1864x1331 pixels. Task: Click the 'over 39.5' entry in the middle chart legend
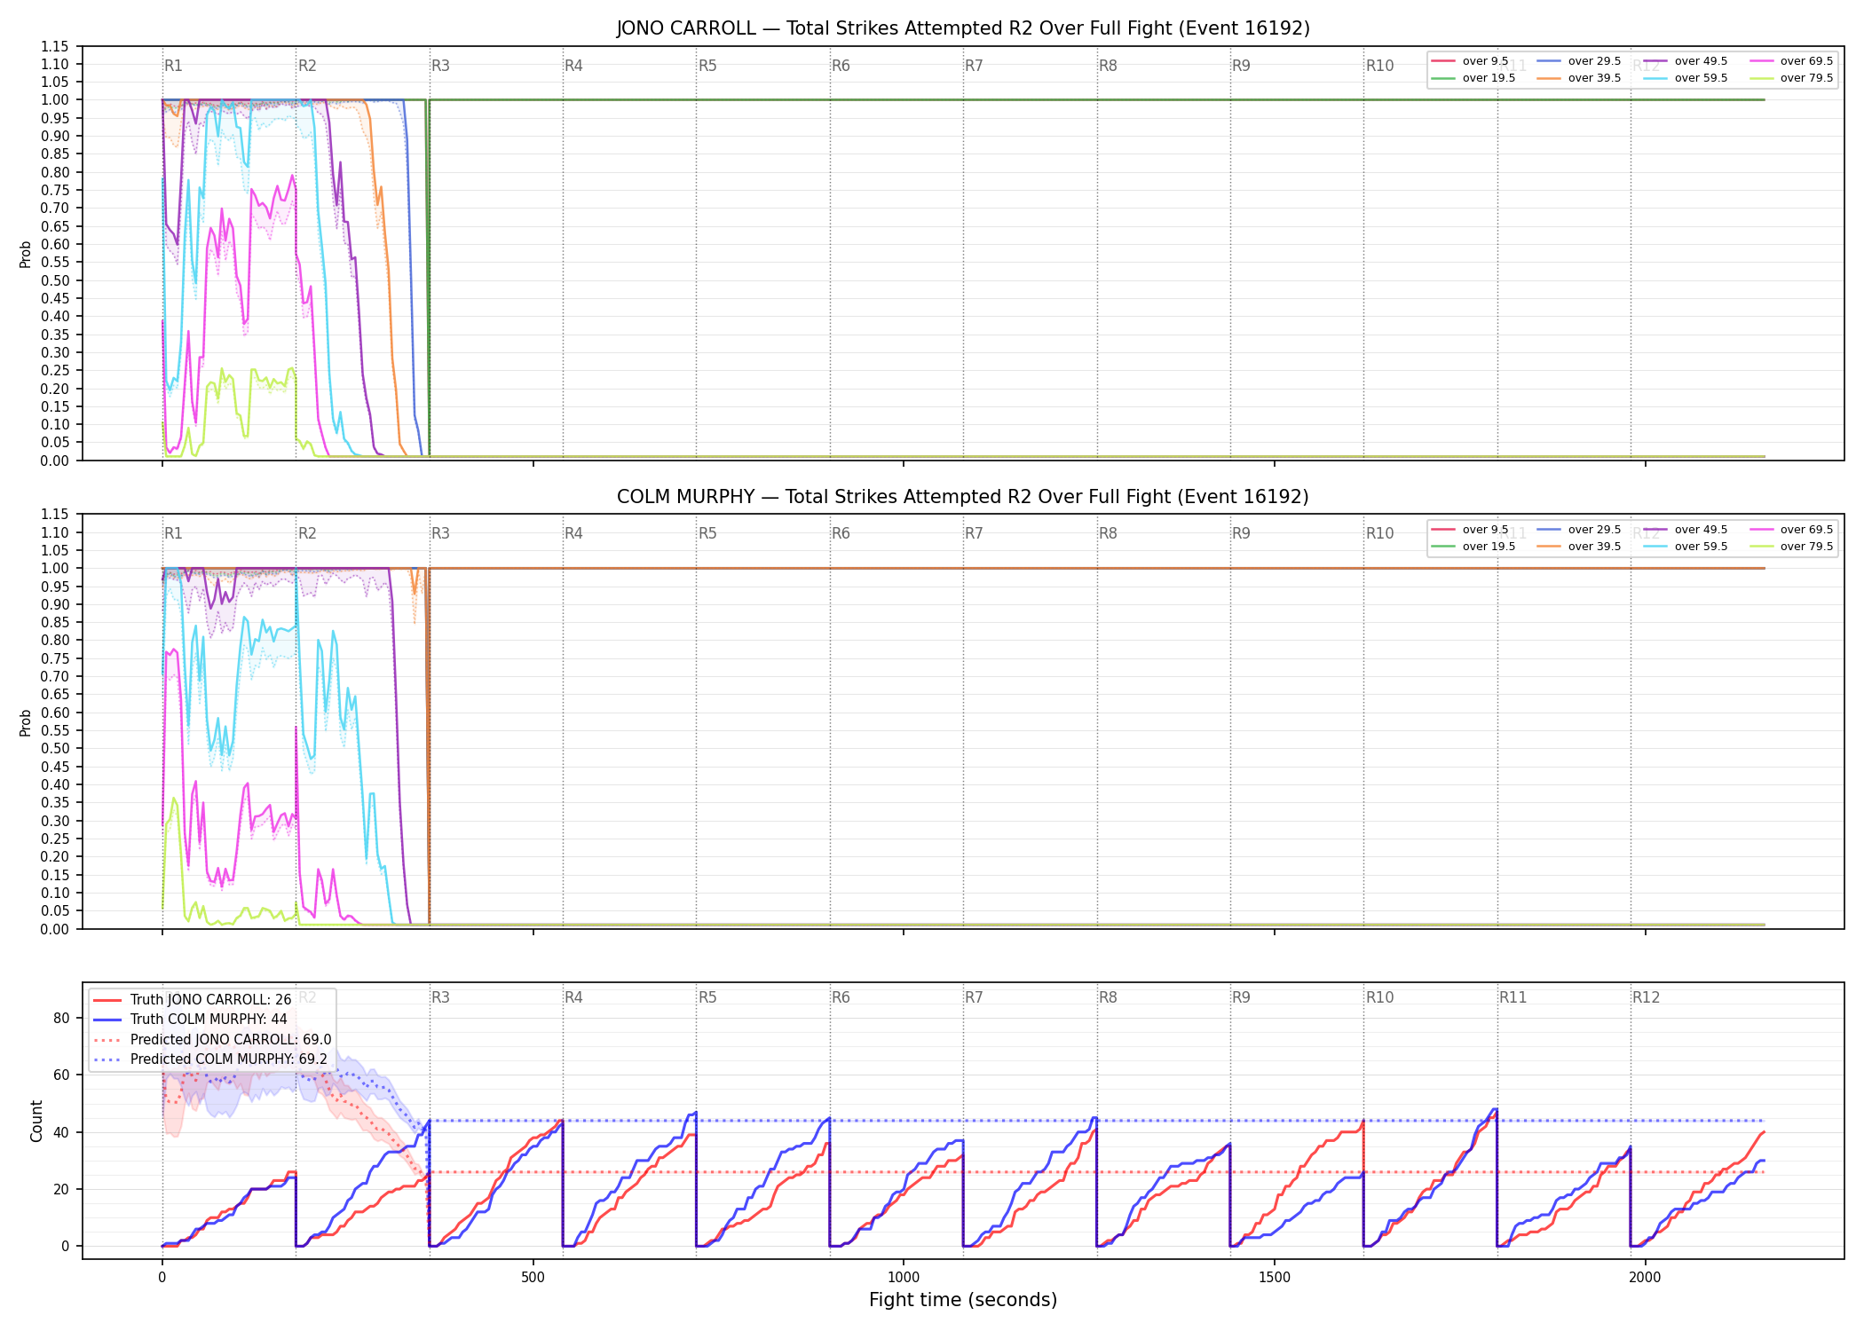point(1578,547)
